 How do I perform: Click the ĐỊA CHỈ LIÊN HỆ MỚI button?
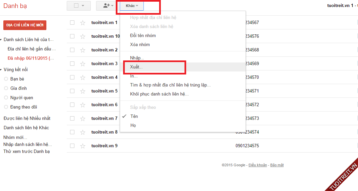click(x=25, y=25)
